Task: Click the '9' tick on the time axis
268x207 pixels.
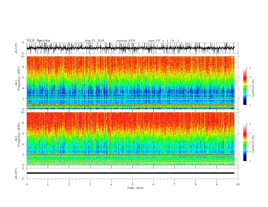Action: pyautogui.click(x=217, y=184)
